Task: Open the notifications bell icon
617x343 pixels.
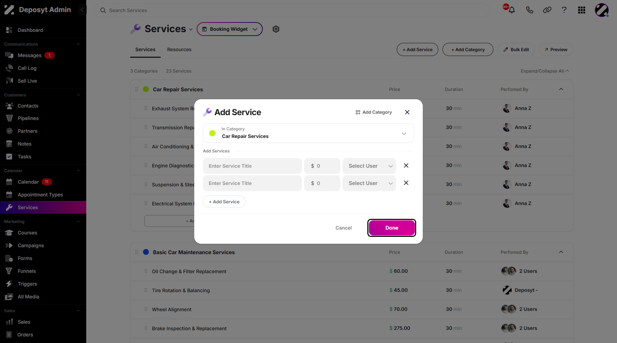Action: [x=511, y=10]
